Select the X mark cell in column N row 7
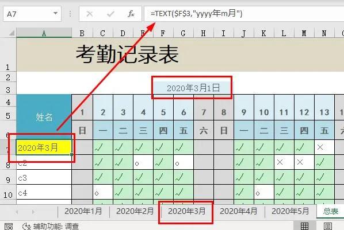Image resolution: width=344 pixels, height=230 pixels. 324,147
